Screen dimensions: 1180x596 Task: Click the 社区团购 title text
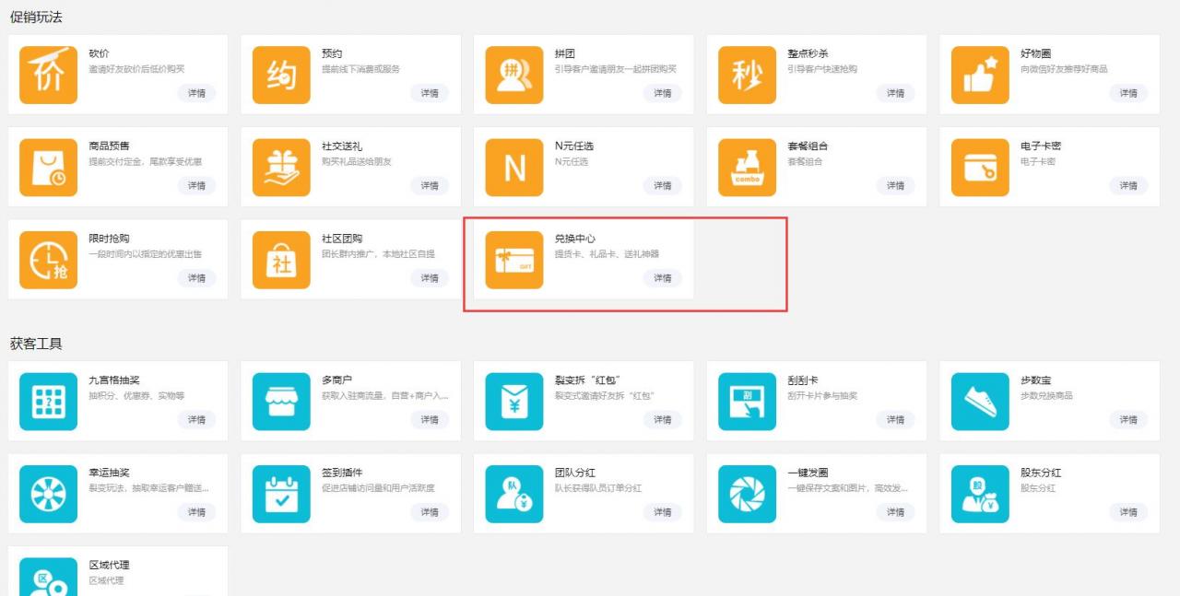pos(342,239)
